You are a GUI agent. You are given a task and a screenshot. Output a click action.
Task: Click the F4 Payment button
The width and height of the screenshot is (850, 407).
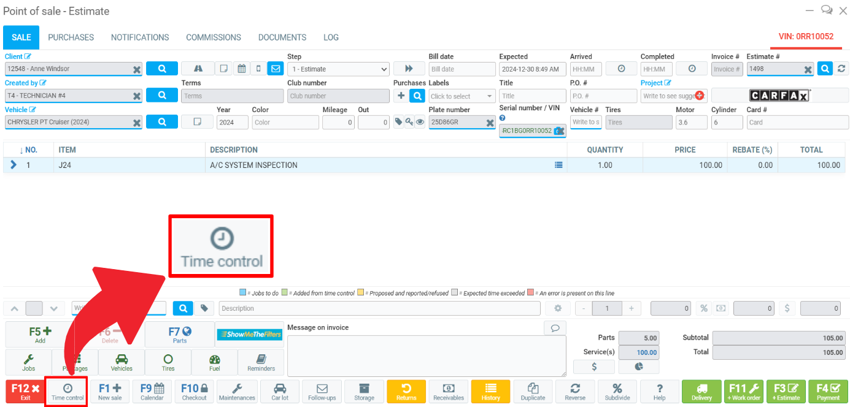pyautogui.click(x=827, y=391)
